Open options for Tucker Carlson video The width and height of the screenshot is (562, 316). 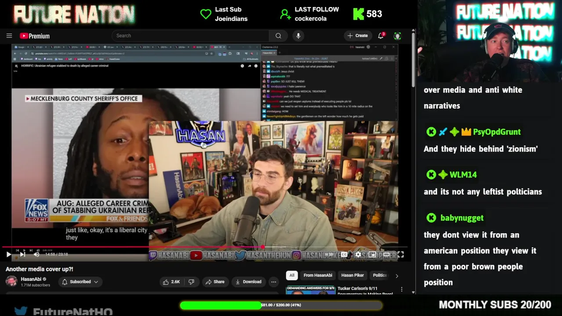[x=401, y=289]
